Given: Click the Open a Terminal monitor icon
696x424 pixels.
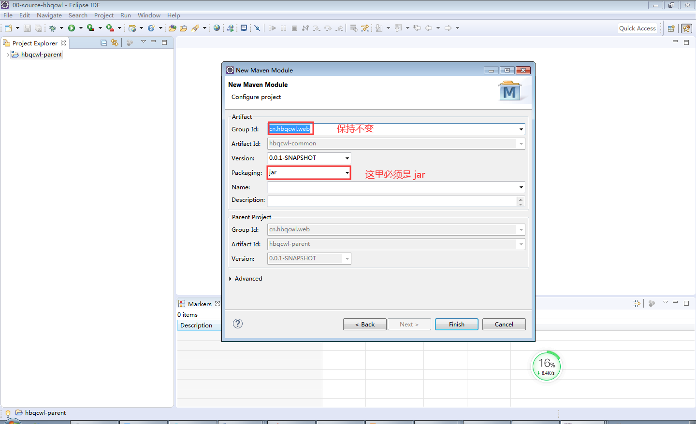Looking at the screenshot, I should tap(244, 28).
